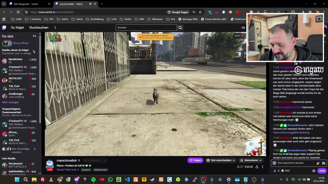The width and height of the screenshot is (328, 184).
Task: Open the Durchsuchen navigation item
Action: point(39,28)
